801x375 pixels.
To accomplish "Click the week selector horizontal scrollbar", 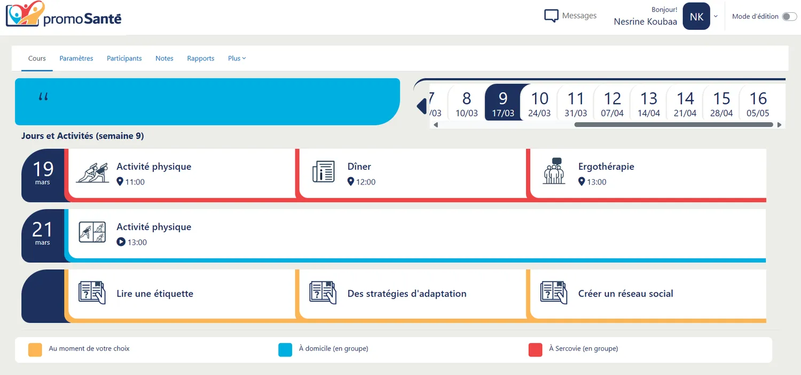I will pyautogui.click(x=673, y=125).
